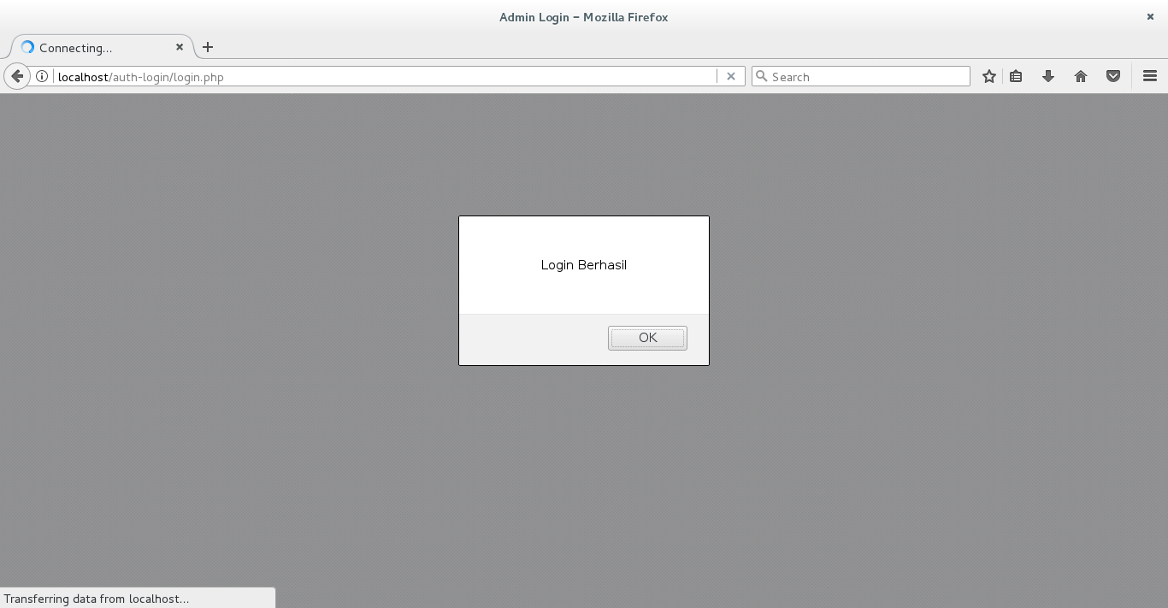Click the Admin Login – Mozilla Firefox title
Screen dimensions: 1168x608
click(x=584, y=17)
